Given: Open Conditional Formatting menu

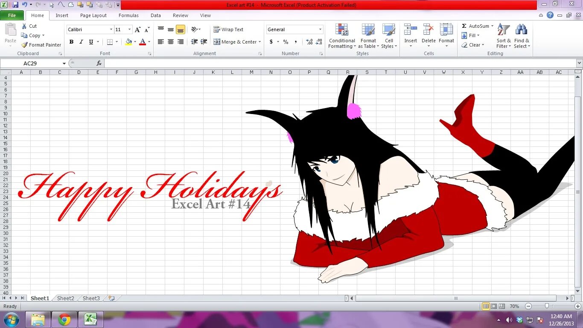Looking at the screenshot, I should coord(341,36).
